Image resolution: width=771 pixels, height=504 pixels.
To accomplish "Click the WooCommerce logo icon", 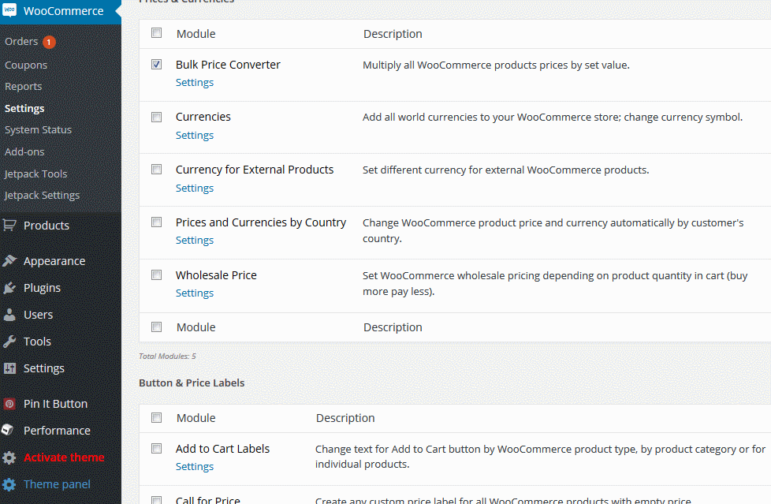I will coord(9,10).
